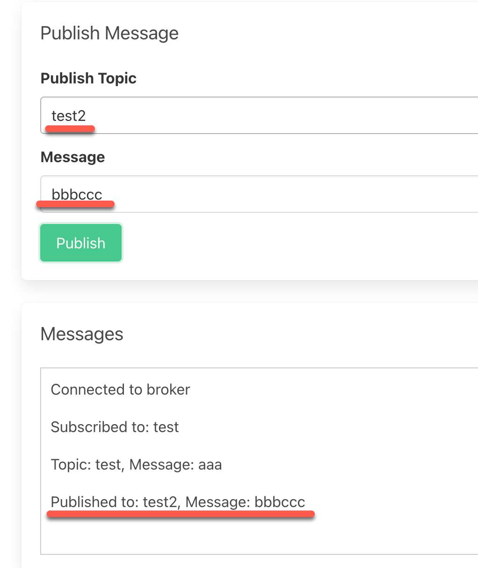Click the 'test2' text in topic field
The height and width of the screenshot is (568, 478).
tap(69, 115)
